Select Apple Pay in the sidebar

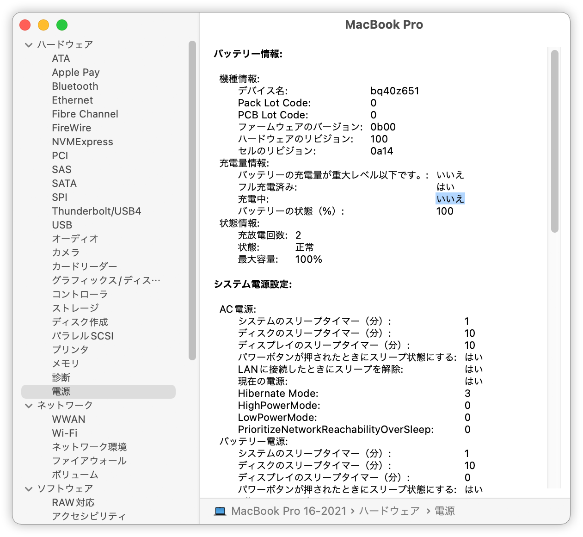[x=76, y=73]
